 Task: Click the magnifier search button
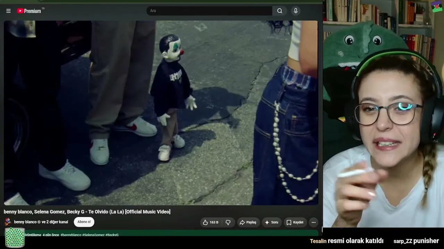pyautogui.click(x=280, y=11)
